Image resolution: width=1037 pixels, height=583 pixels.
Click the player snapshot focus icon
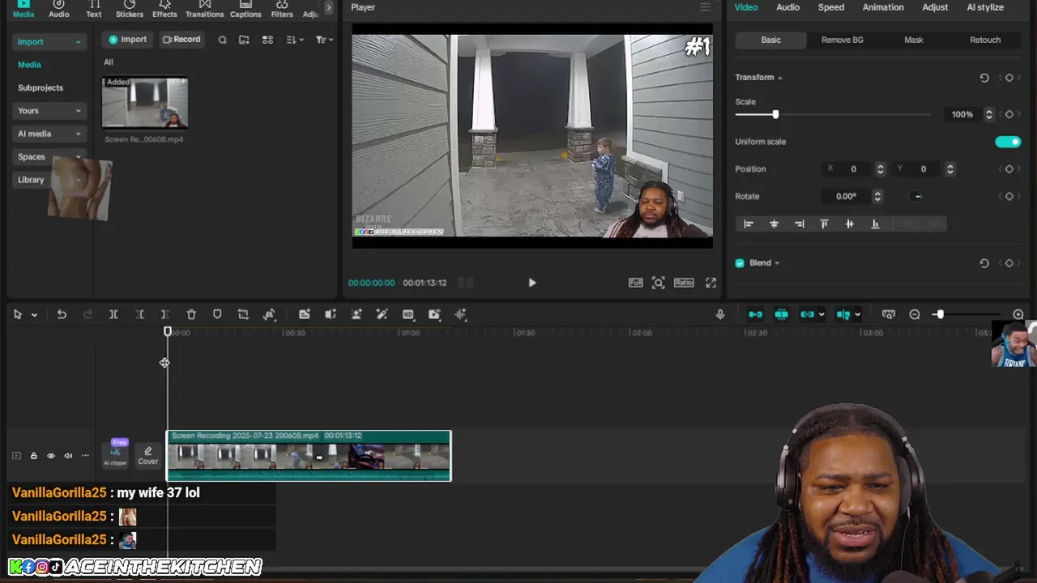click(x=659, y=283)
